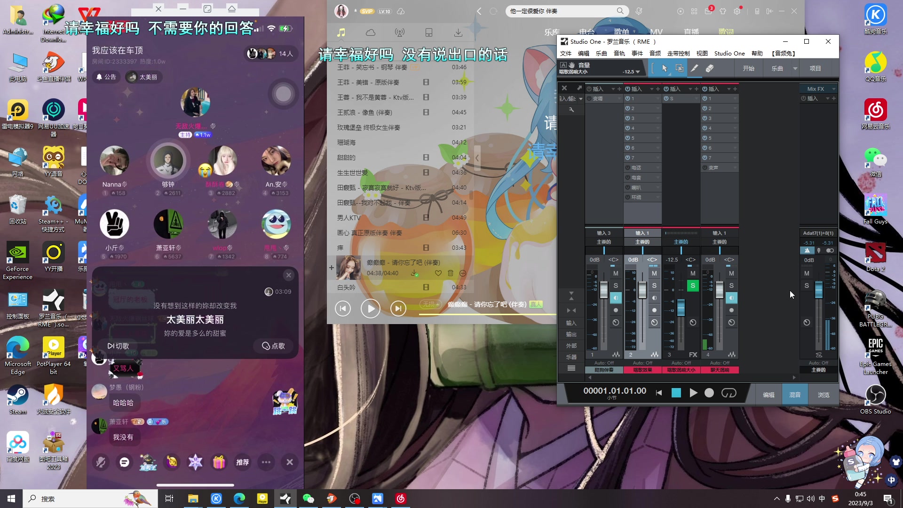This screenshot has width=903, height=508.
Task: Skip to next song in KuGou
Action: pyautogui.click(x=398, y=309)
